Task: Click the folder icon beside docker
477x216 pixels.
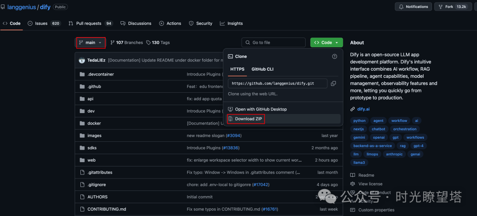Action: [x=82, y=123]
